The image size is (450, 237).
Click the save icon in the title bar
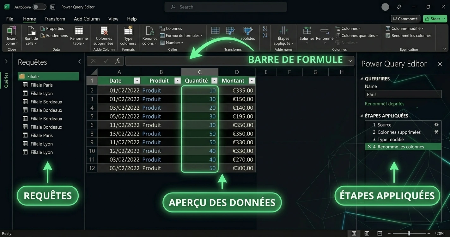[53, 7]
